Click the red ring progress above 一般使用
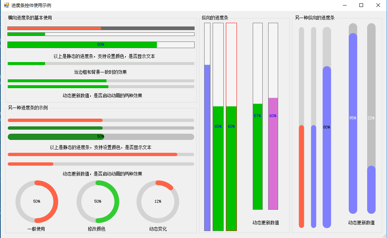Image resolution: width=387 pixels, height=238 pixels. click(x=37, y=202)
